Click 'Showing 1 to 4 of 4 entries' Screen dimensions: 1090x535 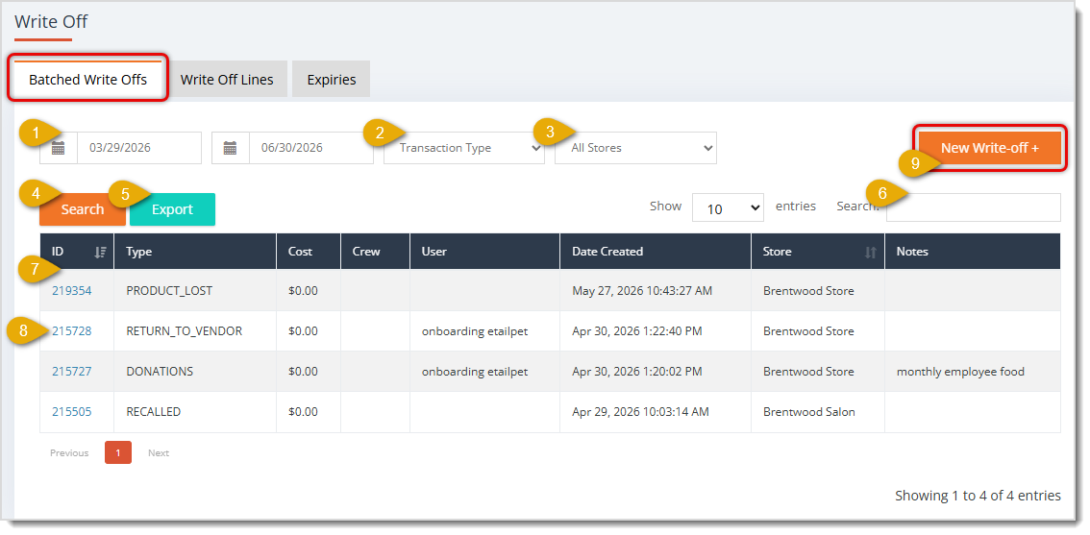coord(978,496)
